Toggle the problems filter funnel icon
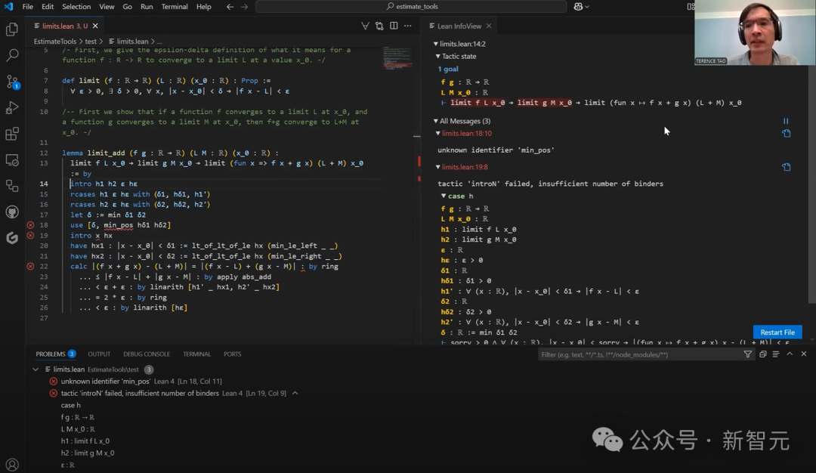 tap(748, 354)
